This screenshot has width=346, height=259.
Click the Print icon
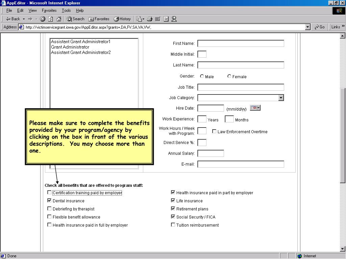coord(150,19)
